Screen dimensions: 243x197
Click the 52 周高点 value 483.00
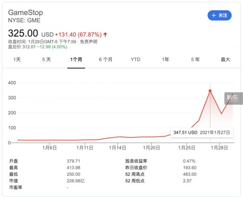tap(190, 174)
